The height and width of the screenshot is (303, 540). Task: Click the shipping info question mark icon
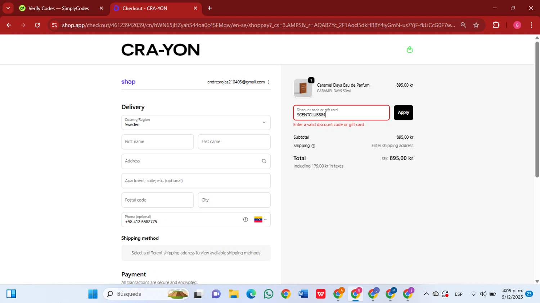tap(313, 146)
